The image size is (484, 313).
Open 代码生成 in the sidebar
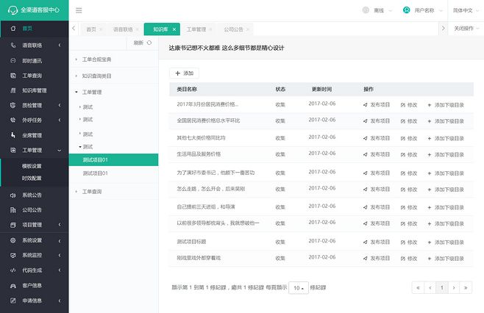click(32, 270)
